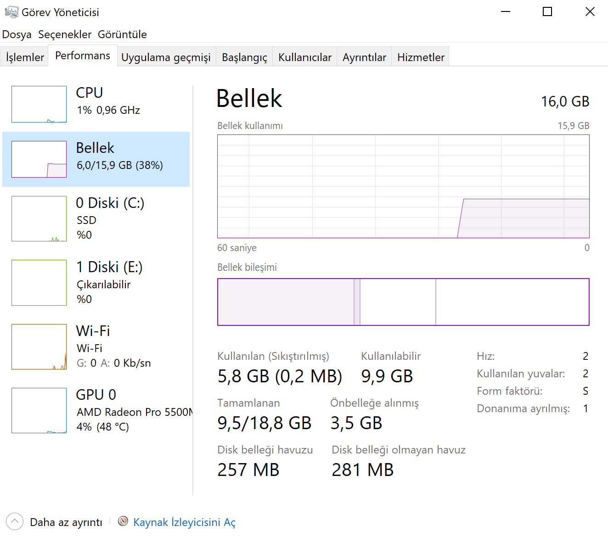Open 0 Diski (C:) SSD performance graph
Image resolution: width=608 pixels, height=537 pixels.
39,219
